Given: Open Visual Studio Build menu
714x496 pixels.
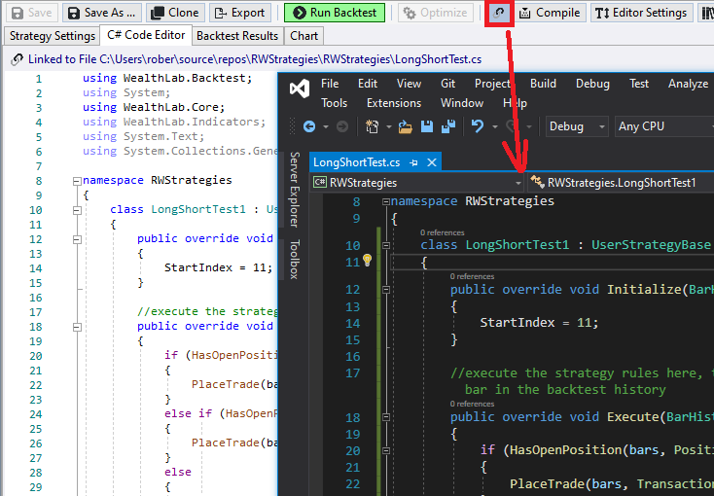Looking at the screenshot, I should 543,84.
